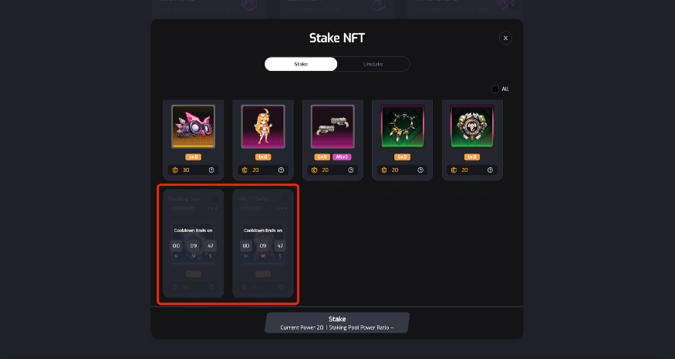Select the Stake tab

[x=301, y=64]
